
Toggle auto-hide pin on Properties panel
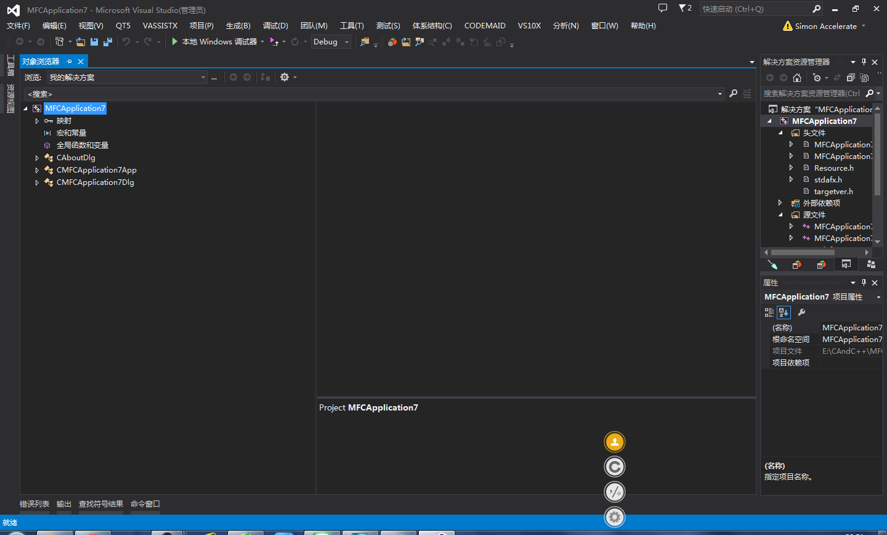coord(864,282)
